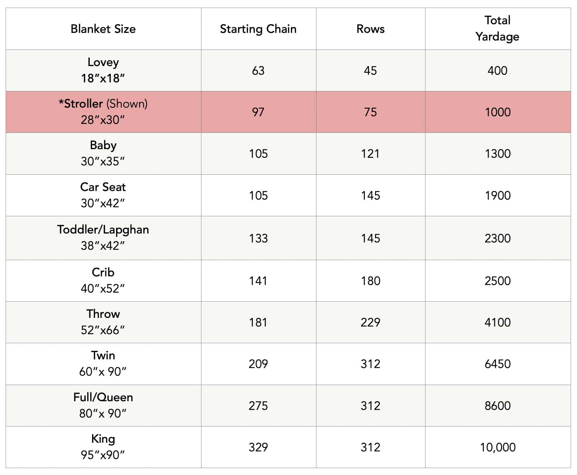Image resolution: width=577 pixels, height=475 pixels.
Task: Click the Lovey 18"x18" size cell
Action: coord(103,70)
